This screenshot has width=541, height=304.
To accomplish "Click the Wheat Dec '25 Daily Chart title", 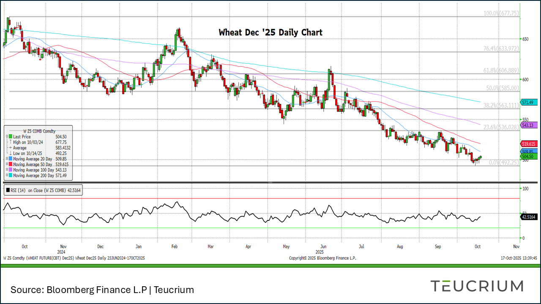I will [x=270, y=33].
